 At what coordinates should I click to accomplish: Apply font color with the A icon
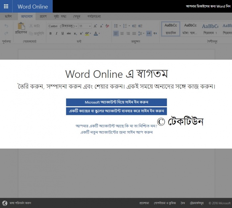[96, 33]
